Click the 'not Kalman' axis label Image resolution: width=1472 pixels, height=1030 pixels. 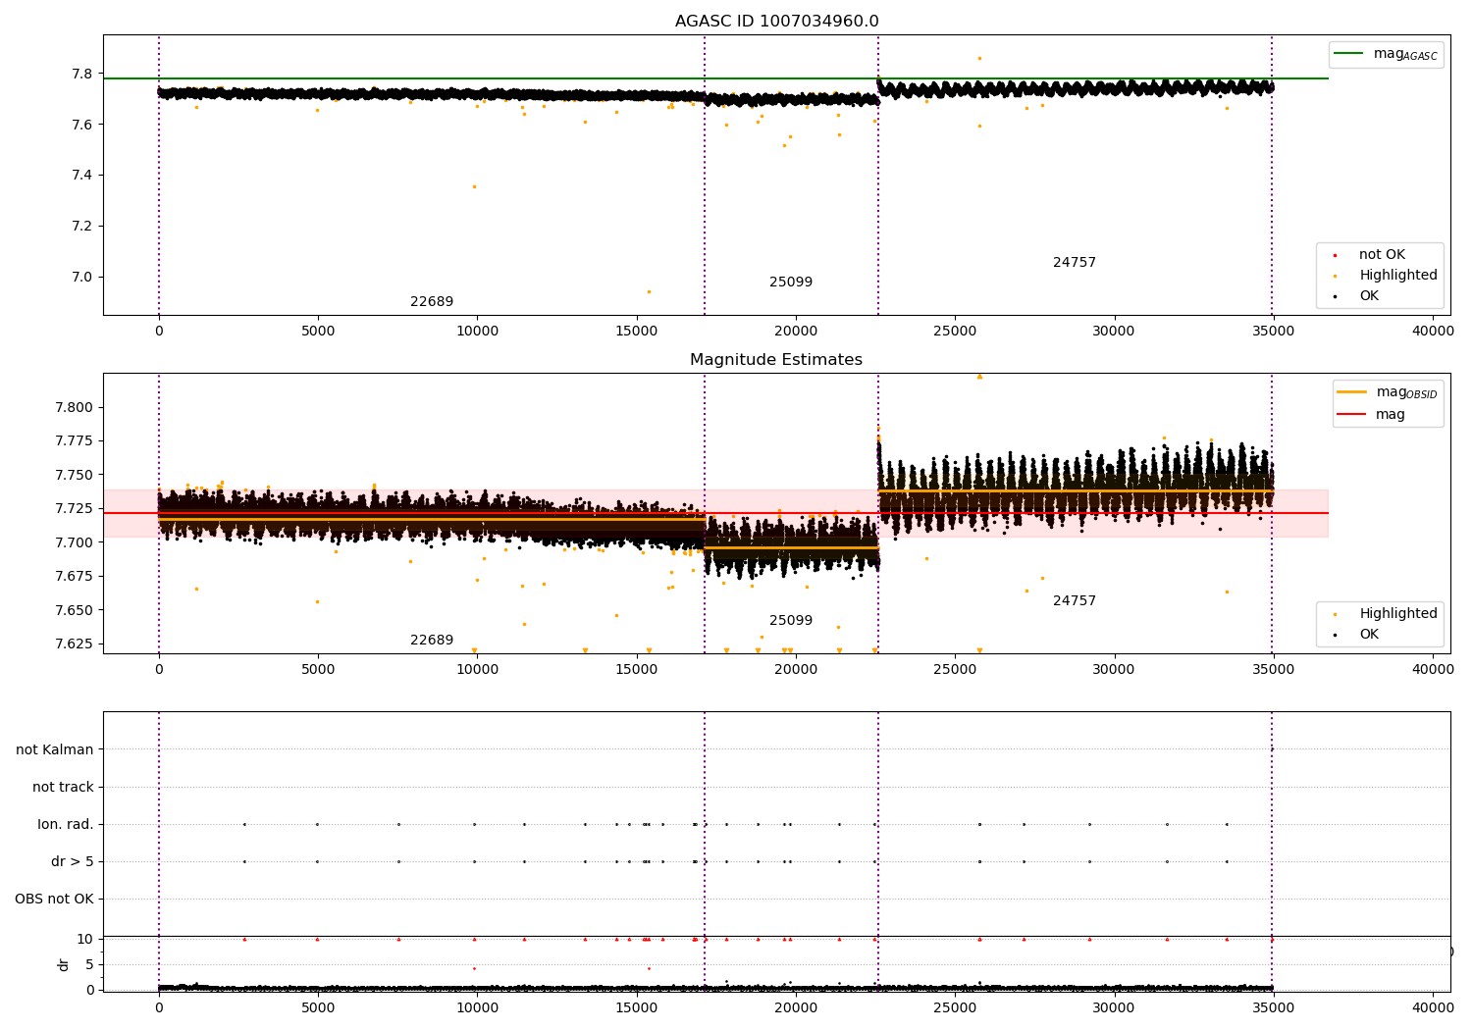point(55,750)
